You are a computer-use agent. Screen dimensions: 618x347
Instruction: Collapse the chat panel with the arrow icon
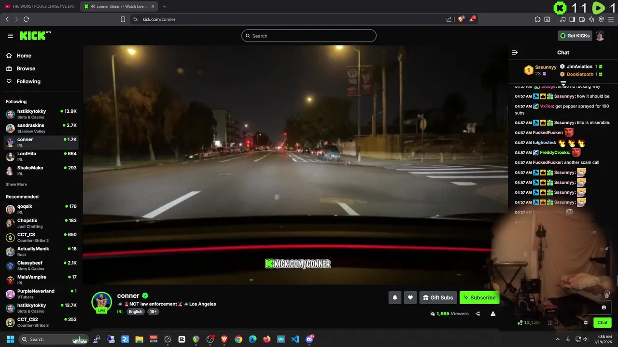515,53
